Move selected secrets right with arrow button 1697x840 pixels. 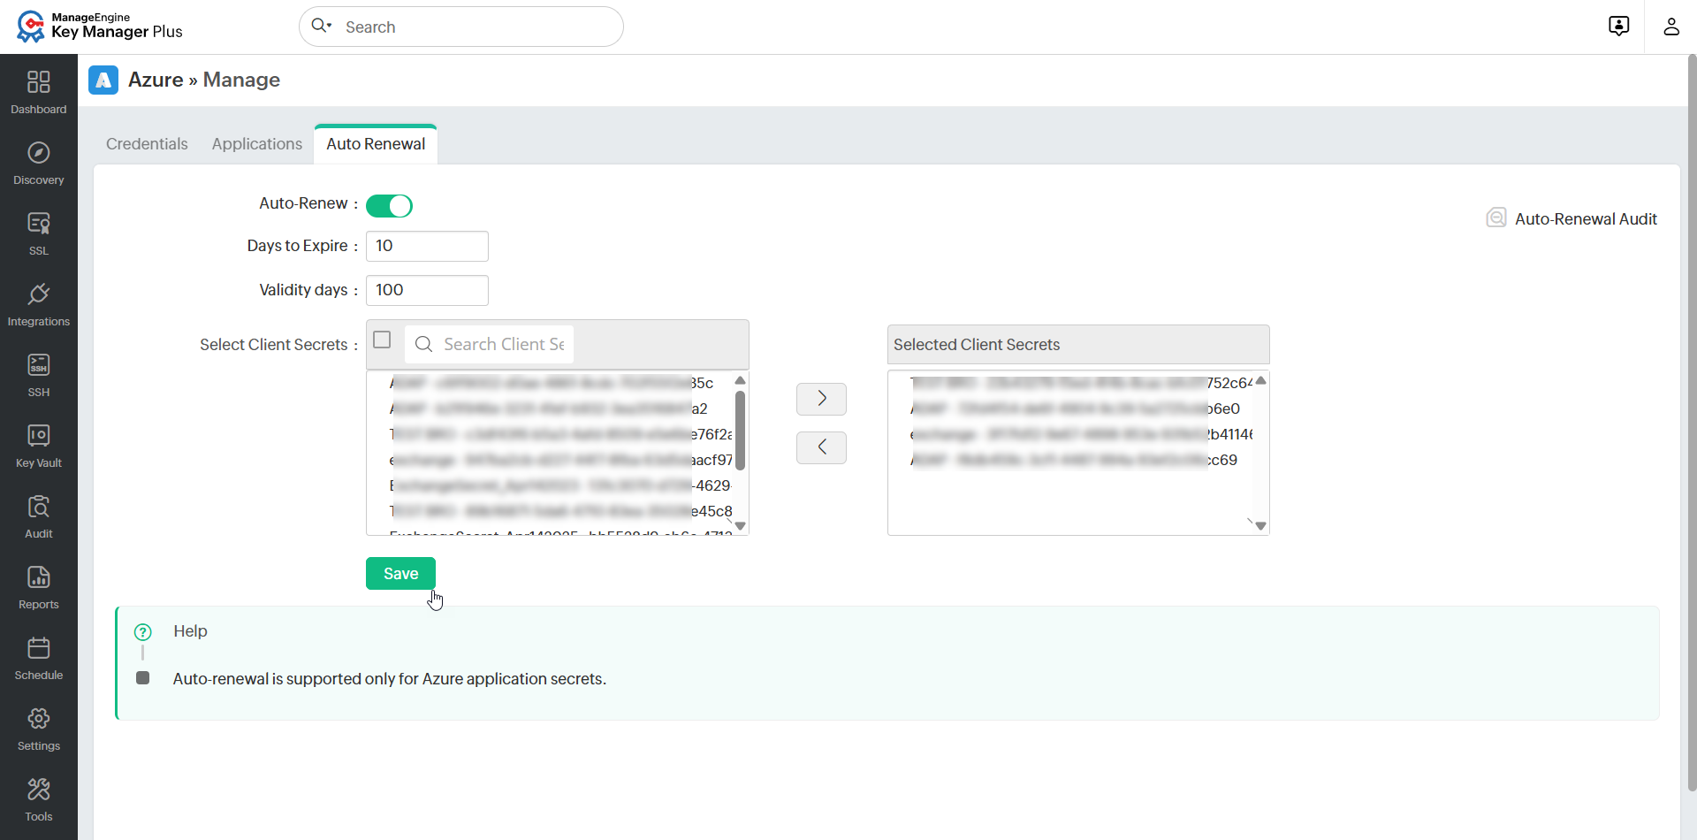(x=821, y=399)
